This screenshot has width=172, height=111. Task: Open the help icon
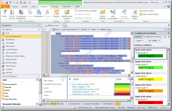(168, 7)
